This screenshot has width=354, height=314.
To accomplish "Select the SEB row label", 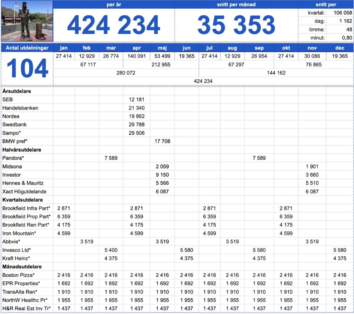I will tap(8, 100).
